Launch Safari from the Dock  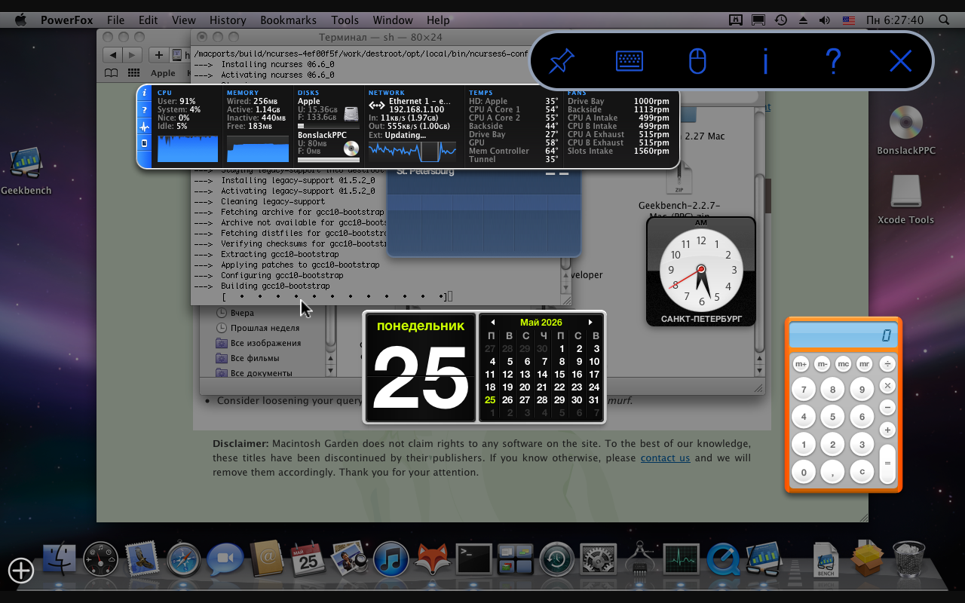click(x=184, y=561)
